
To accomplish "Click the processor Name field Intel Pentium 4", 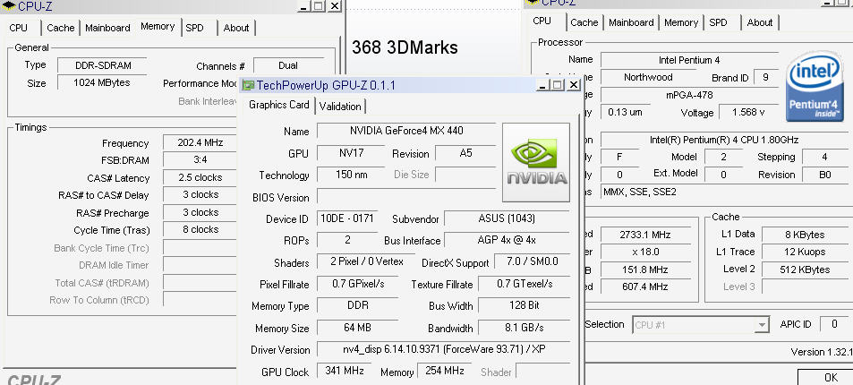I will click(688, 60).
